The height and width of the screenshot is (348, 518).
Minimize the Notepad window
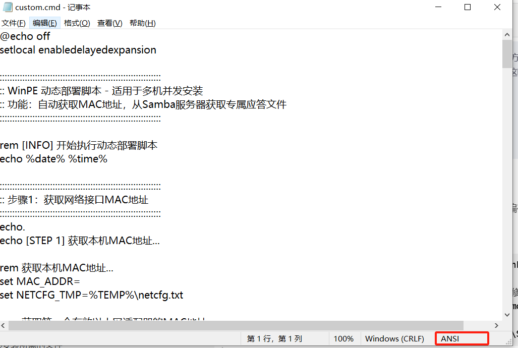[x=438, y=7]
